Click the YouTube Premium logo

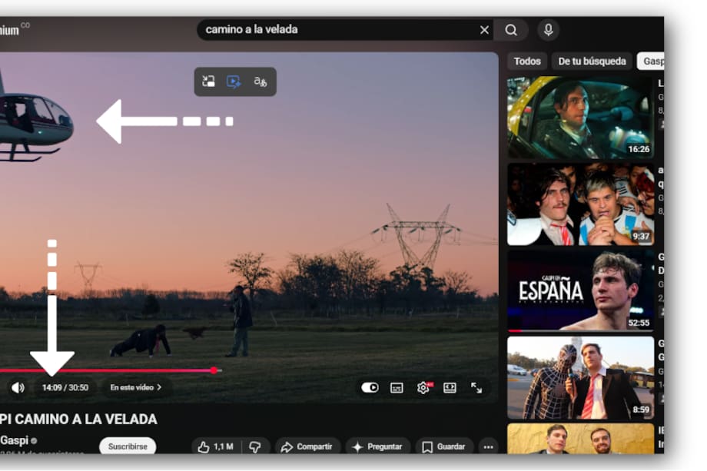tap(9, 30)
